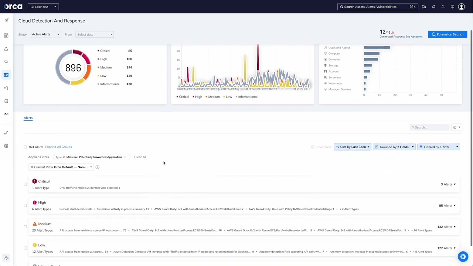Open the attack path graph icon in sidebar

(x=6, y=88)
